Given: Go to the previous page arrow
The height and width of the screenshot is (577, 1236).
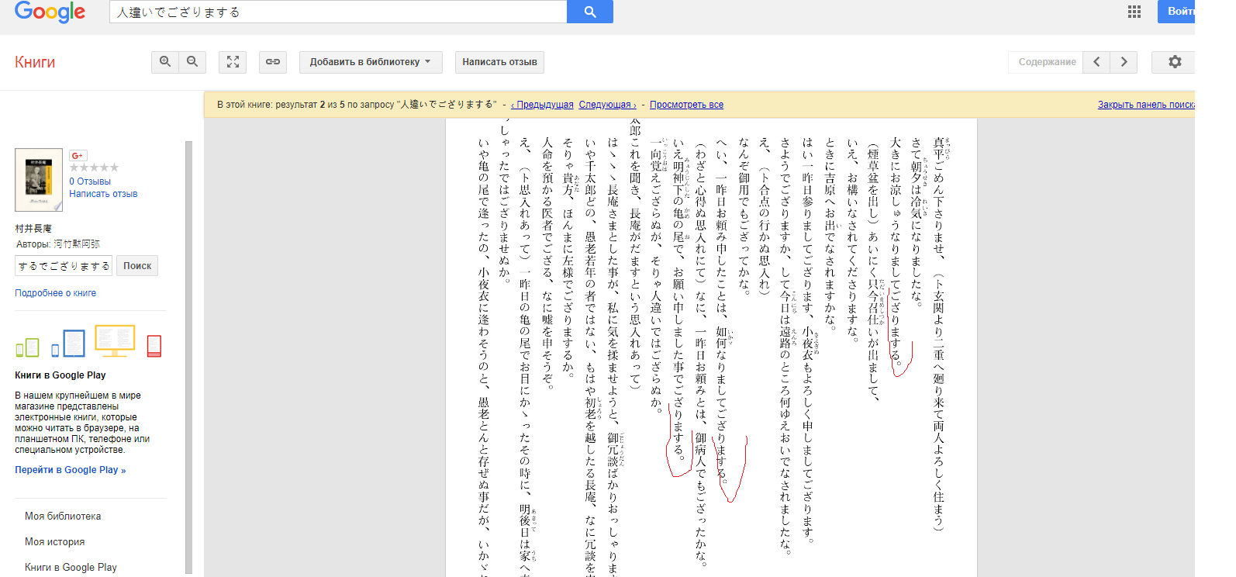Looking at the screenshot, I should click(1096, 62).
